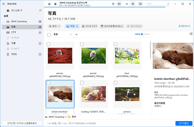Screen dimensions: 194x127
Task: Click the すべて復元 button
Action: [x=184, y=123]
